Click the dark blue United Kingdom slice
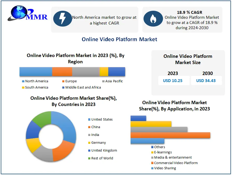 click(x=32, y=131)
